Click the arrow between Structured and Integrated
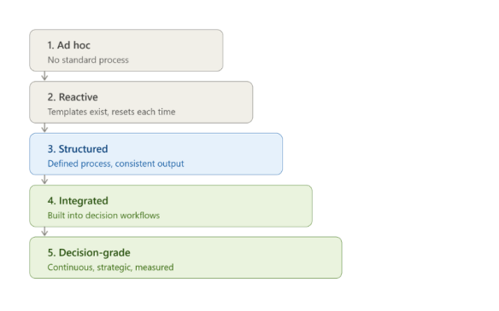Image resolution: width=499 pixels, height=311 pixels. point(44,180)
